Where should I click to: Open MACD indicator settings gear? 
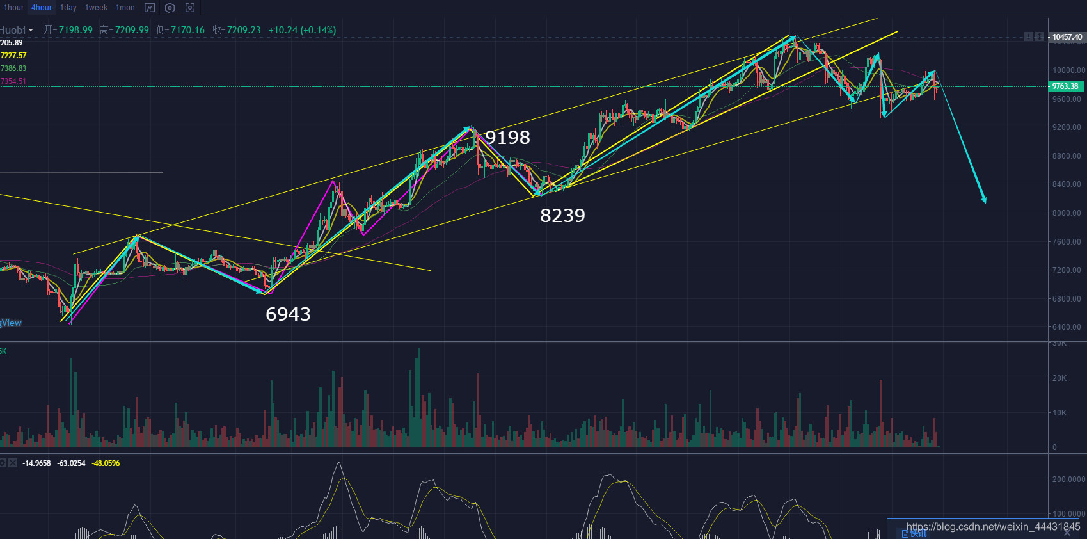point(3,463)
